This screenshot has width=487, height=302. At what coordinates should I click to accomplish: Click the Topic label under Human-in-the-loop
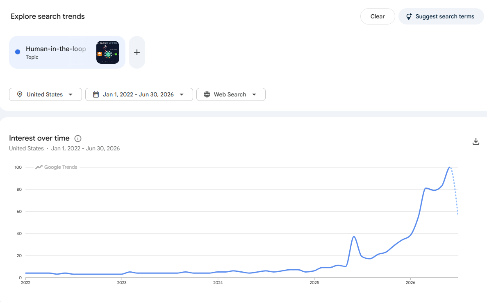(x=32, y=57)
